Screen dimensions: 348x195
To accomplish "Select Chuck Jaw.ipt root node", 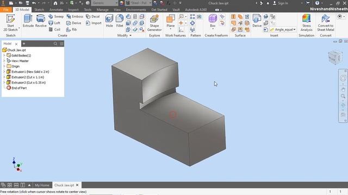I will (x=14, y=50).
